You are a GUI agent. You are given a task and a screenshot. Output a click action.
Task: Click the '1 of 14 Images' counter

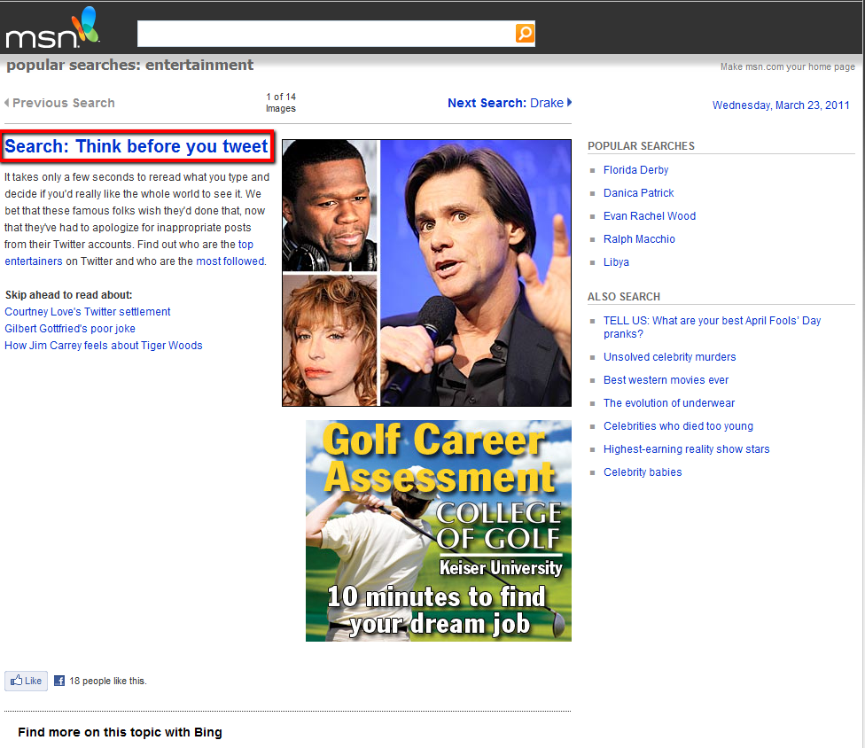coord(281,103)
